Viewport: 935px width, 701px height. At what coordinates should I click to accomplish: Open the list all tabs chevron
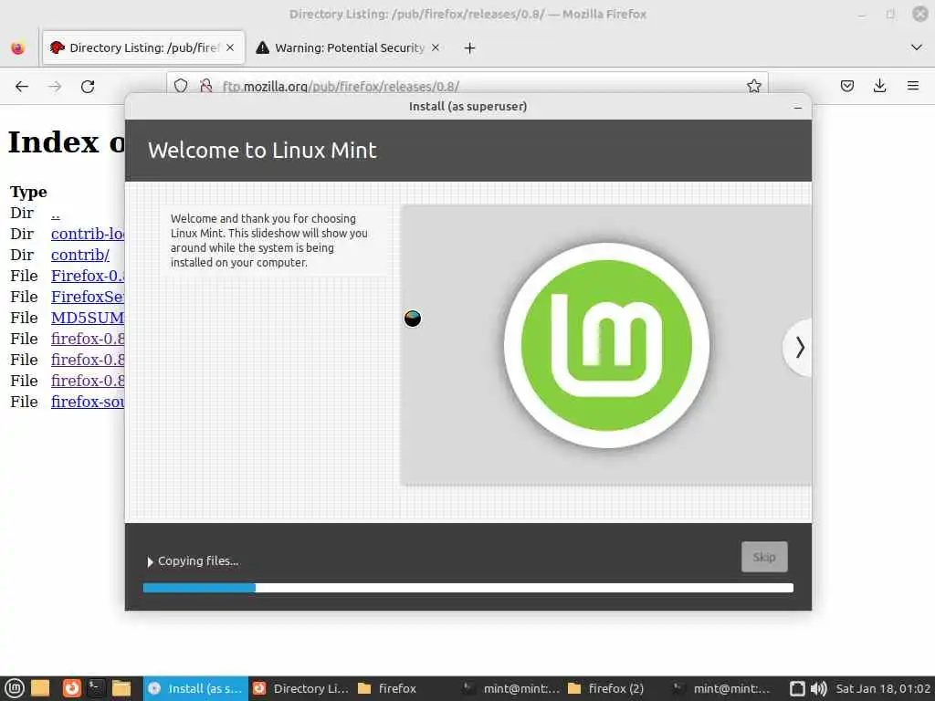[x=917, y=47]
